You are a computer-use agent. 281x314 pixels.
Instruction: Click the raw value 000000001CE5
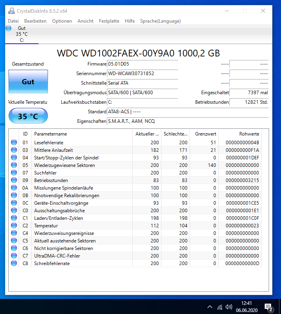point(242,203)
